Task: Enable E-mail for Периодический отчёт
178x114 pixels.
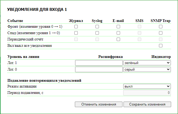Action: (x=118, y=39)
